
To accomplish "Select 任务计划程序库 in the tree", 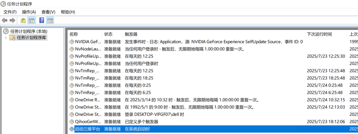I will click(x=32, y=38).
